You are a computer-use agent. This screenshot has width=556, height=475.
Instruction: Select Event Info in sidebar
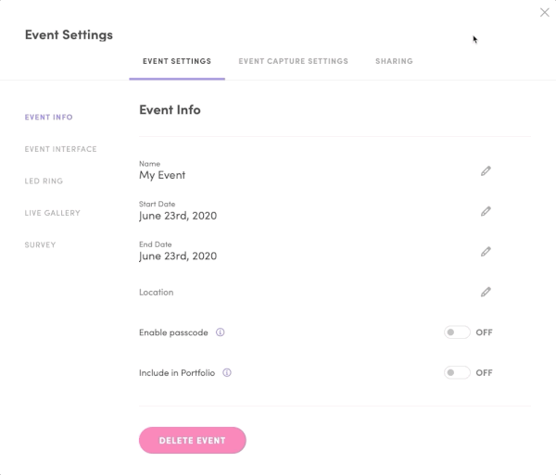(x=48, y=118)
